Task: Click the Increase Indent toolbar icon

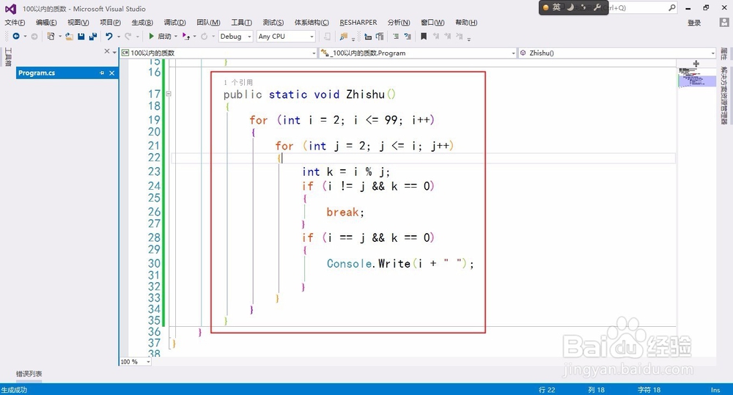Action: 380,36
